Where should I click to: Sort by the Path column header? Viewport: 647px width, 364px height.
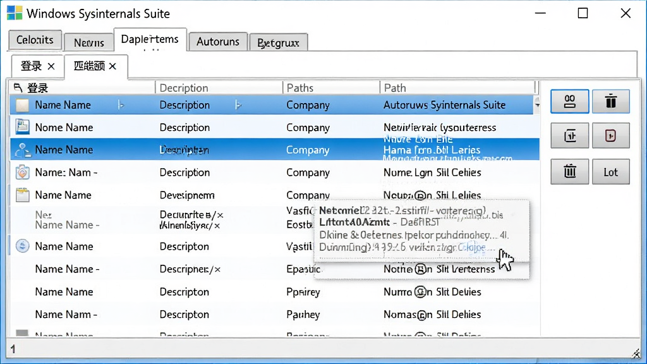(x=457, y=87)
